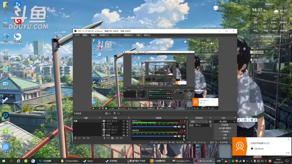Move scene down with the arrow

(x=88, y=138)
